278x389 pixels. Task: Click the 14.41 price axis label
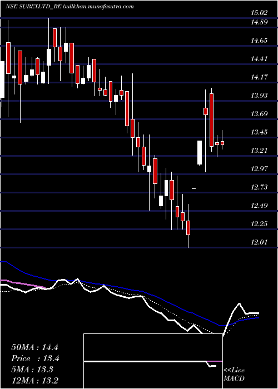click(x=260, y=59)
